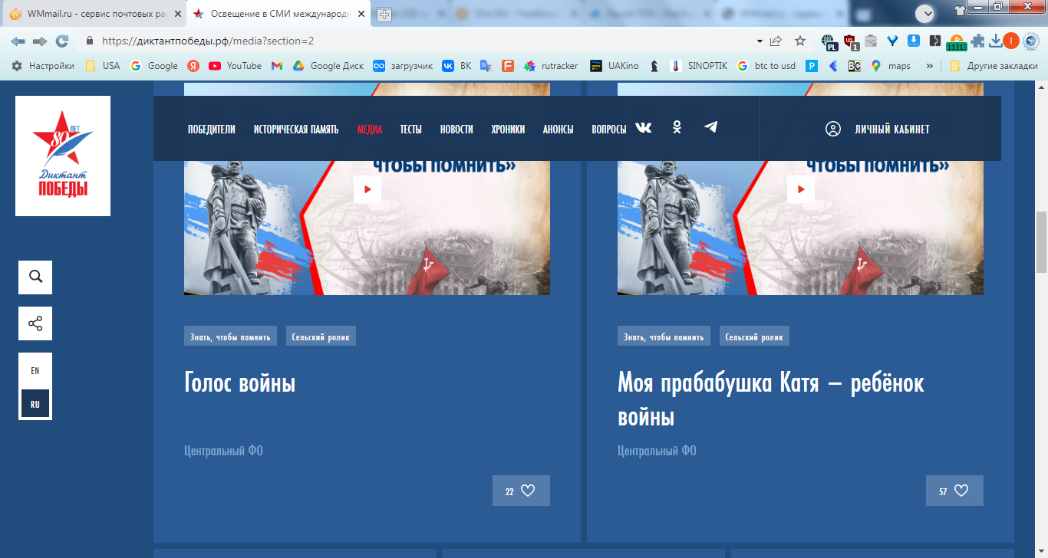Open the Gmail bookmark icon
1048x558 pixels.
(x=277, y=66)
